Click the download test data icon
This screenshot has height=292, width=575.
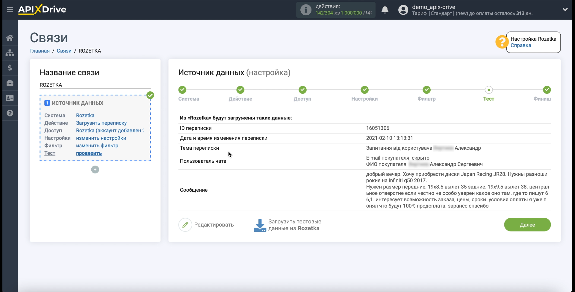pyautogui.click(x=260, y=225)
